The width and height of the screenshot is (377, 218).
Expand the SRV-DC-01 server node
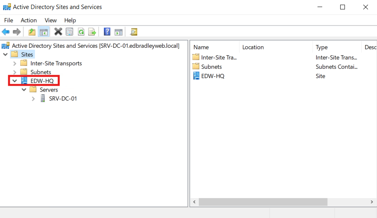tap(33, 99)
